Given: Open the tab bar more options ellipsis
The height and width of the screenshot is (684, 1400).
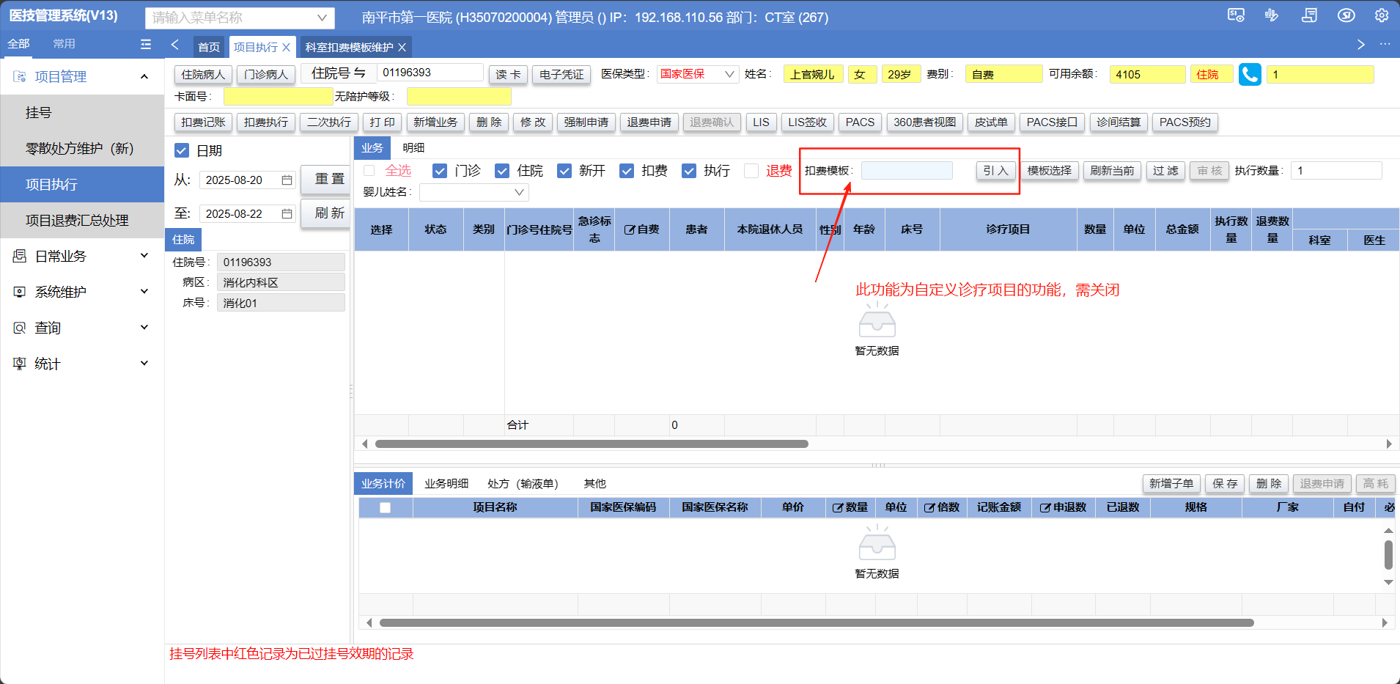Looking at the screenshot, I should point(1385,45).
